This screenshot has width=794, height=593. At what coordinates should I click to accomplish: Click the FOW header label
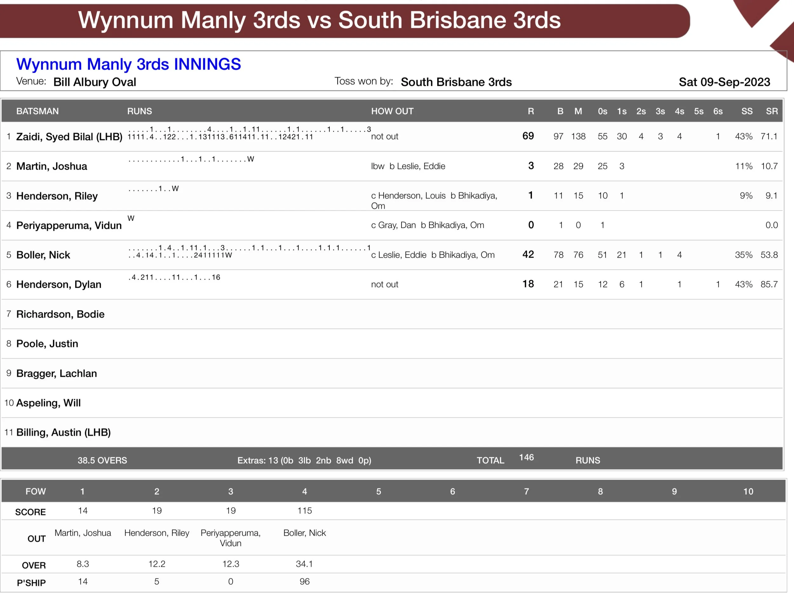point(36,491)
